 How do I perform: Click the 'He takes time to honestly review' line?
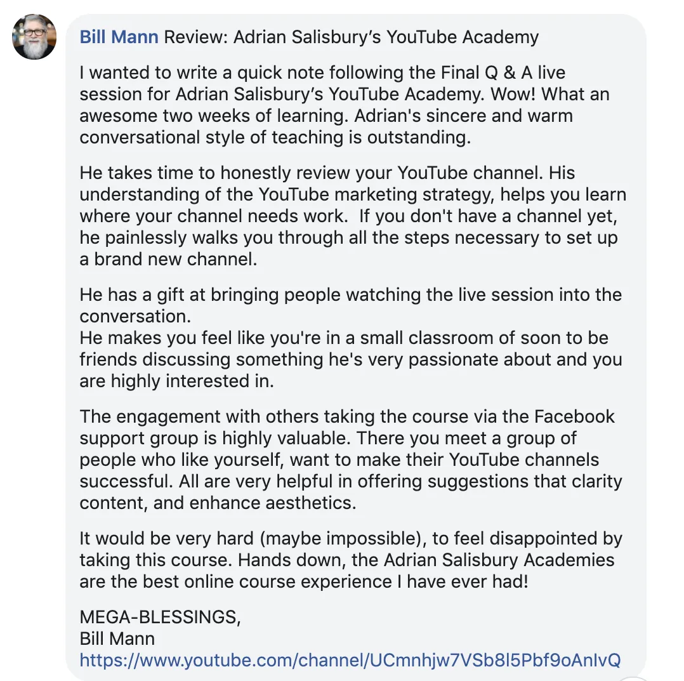tap(327, 173)
